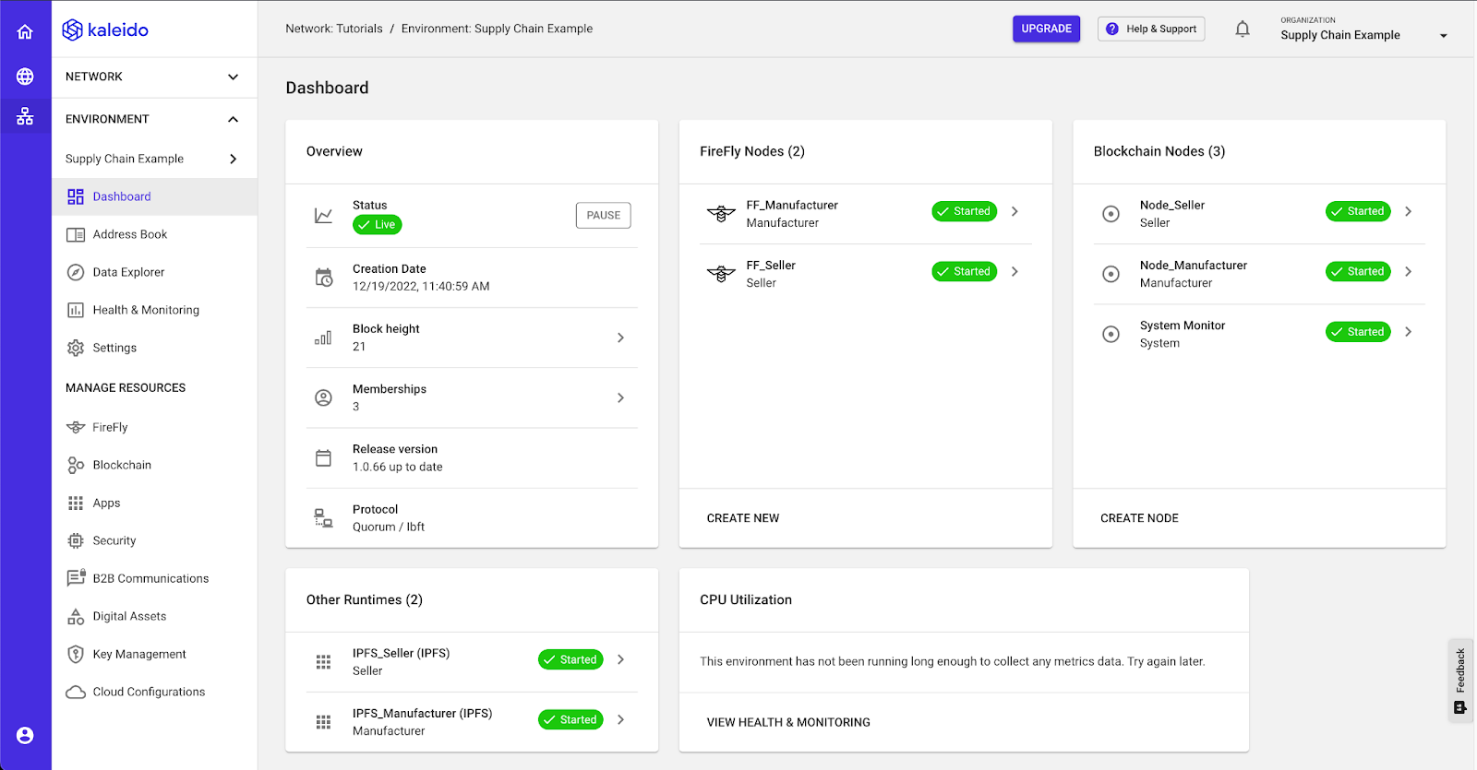
Task: Open FF_Seller node chevron
Action: click(1015, 271)
